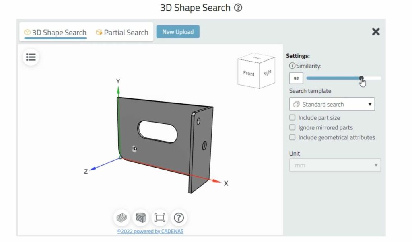412x242 pixels.
Task: Click the Similarity info icon
Action: pyautogui.click(x=292, y=66)
